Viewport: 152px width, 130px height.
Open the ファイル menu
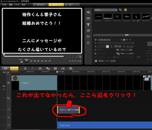click(4, 5)
